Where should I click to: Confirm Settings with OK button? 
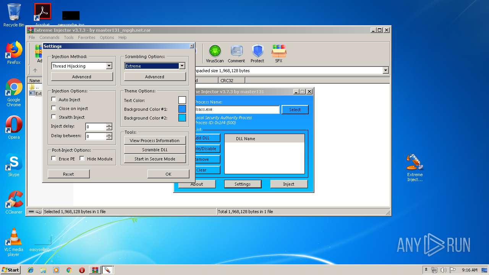click(x=168, y=174)
